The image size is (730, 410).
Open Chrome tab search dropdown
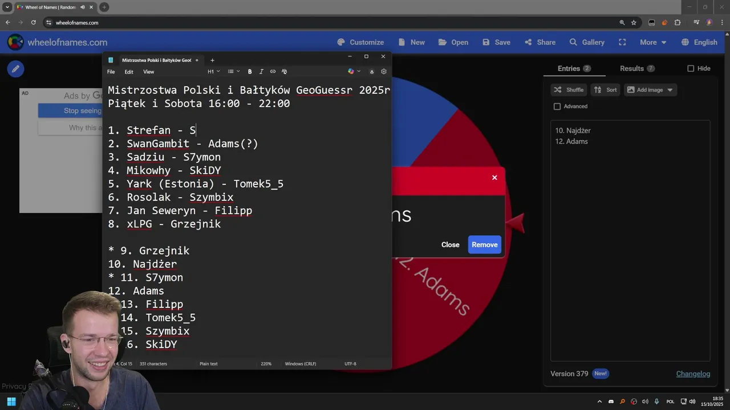(x=7, y=7)
